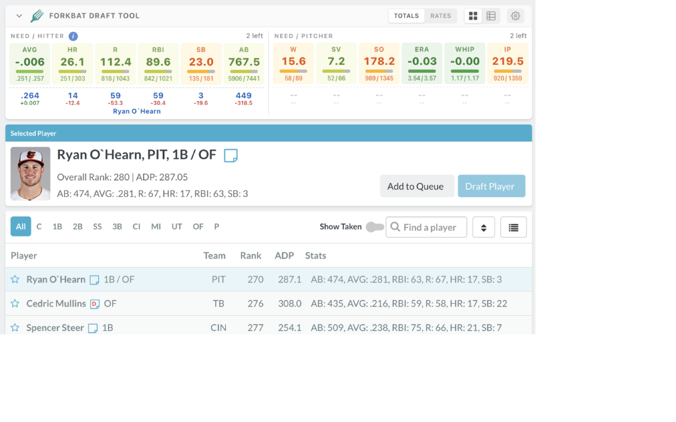Click the ERA pitcher need card
Screen dimensions: 676x422
point(422,64)
